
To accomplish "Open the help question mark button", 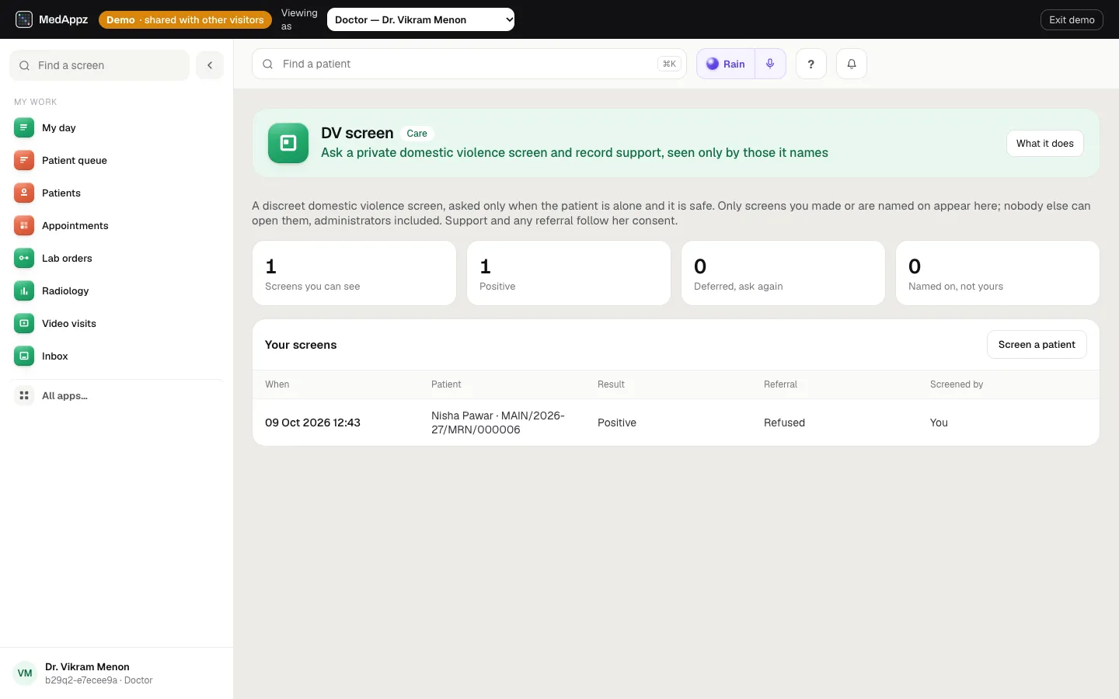I will point(810,64).
